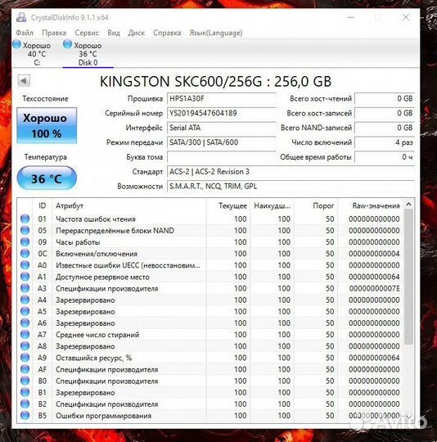This screenshot has height=442, width=437.
Task: Click status orb for Оставшийся ресурс, % row
Action: pyautogui.click(x=25, y=358)
